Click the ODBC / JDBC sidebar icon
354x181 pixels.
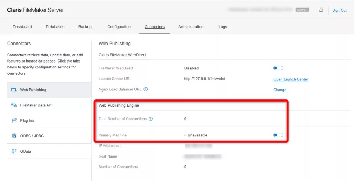click(14, 136)
